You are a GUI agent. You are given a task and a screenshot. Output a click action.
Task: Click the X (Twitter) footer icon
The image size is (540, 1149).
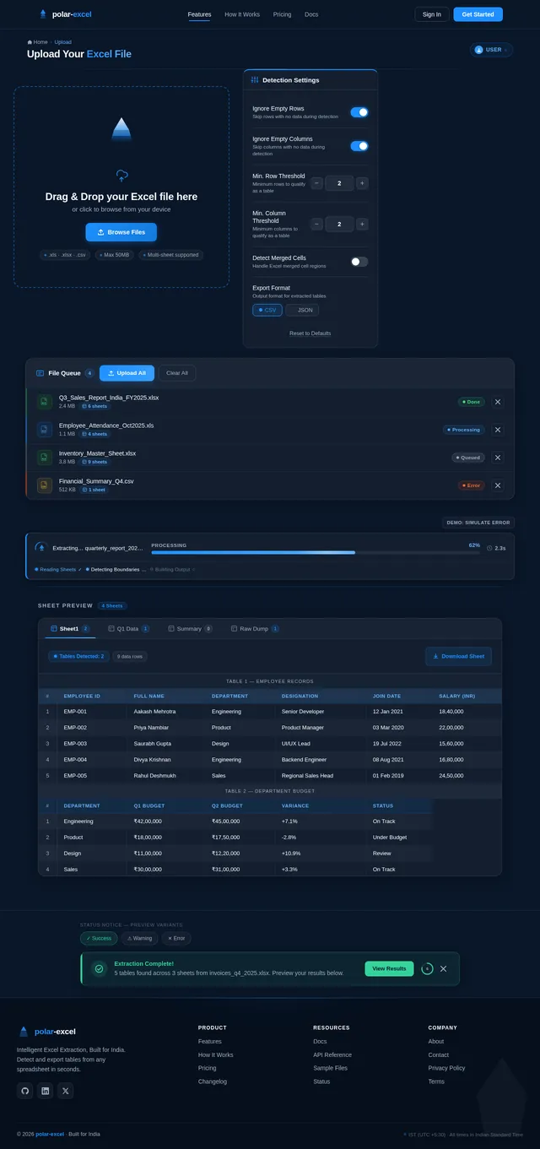coord(66,1090)
